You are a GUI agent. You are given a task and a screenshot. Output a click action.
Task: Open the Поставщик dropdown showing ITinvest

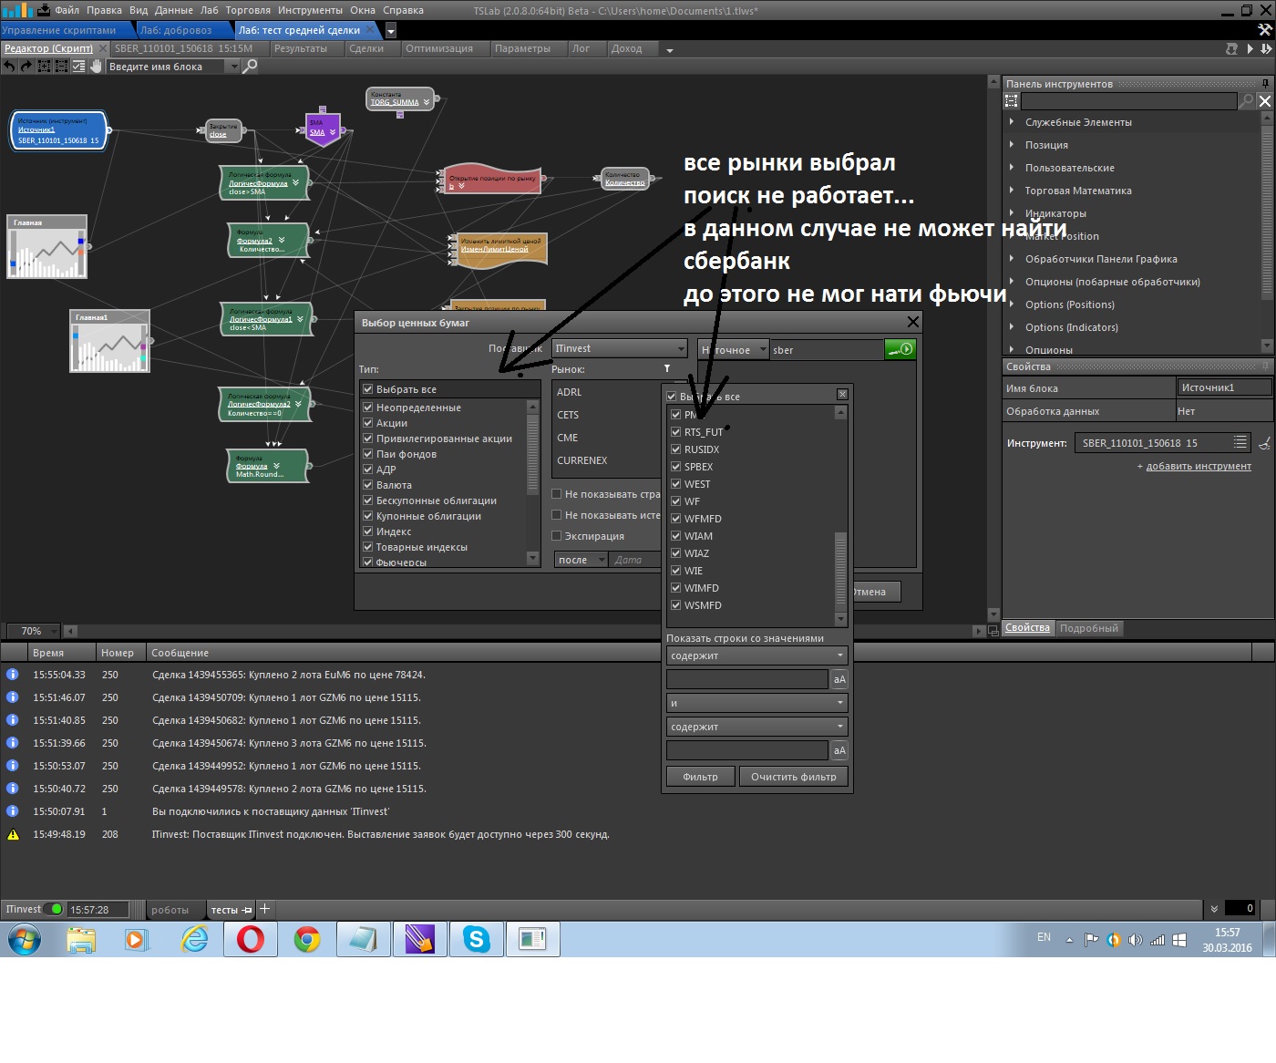[620, 349]
